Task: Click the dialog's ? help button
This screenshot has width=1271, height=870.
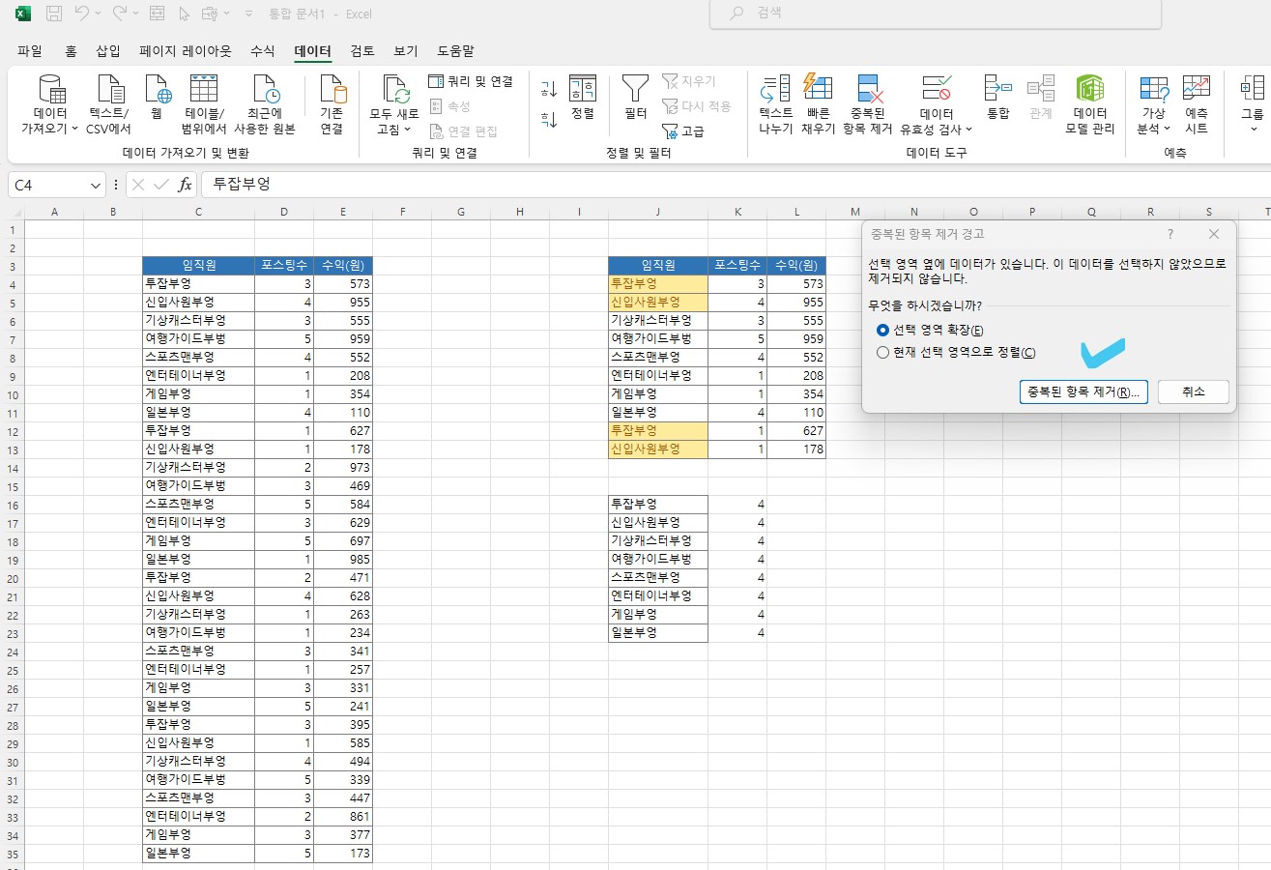Action: 1170,235
